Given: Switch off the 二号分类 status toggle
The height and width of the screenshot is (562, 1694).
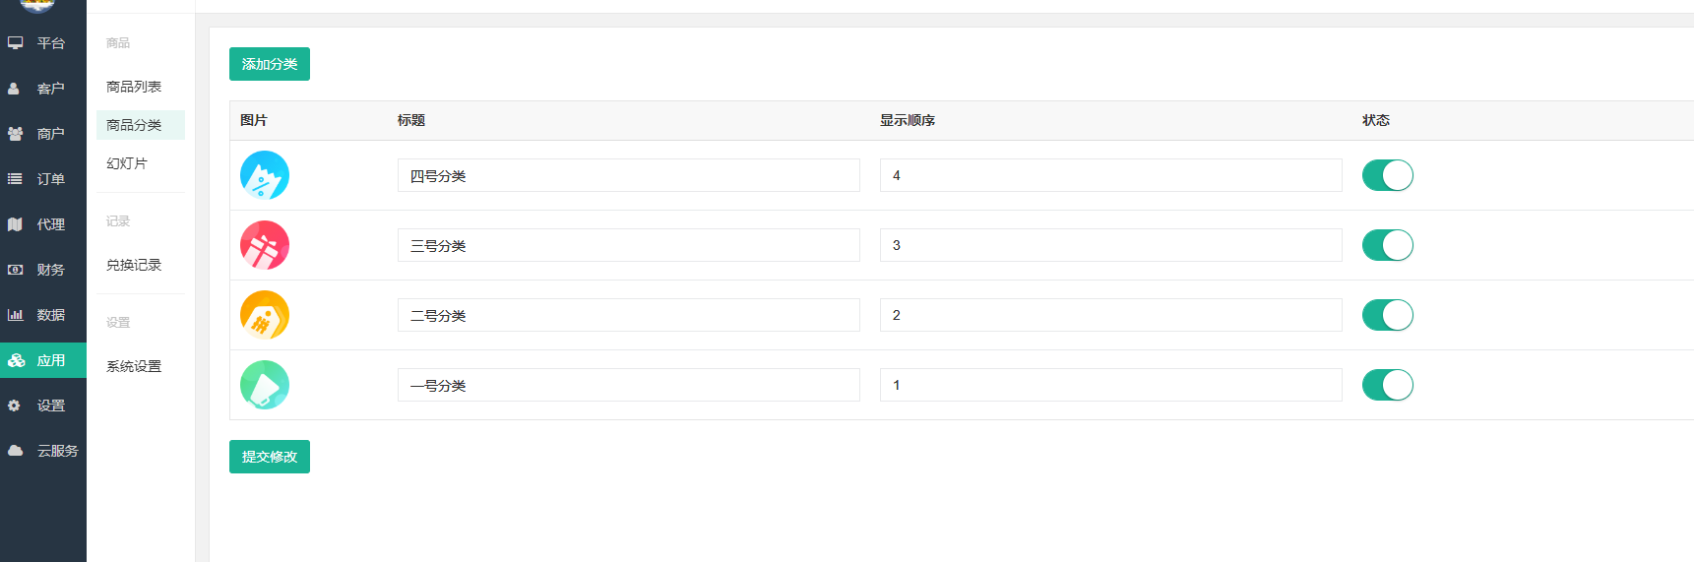Looking at the screenshot, I should (1388, 315).
